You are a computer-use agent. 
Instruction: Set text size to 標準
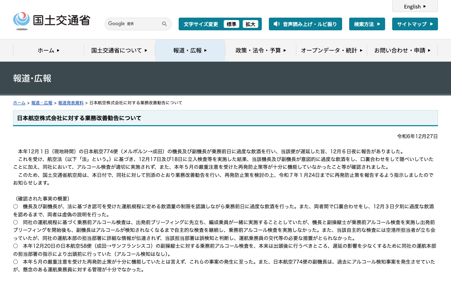coord(231,24)
